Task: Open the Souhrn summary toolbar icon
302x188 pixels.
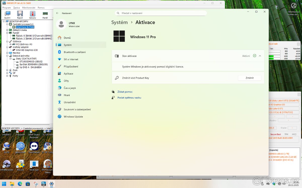Action: [7, 15]
